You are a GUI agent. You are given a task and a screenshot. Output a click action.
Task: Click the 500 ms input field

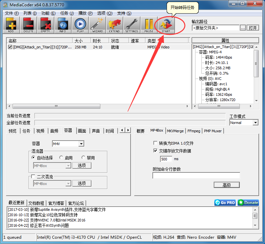167,159
